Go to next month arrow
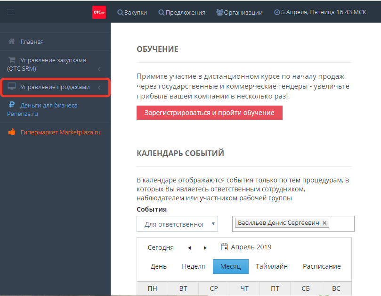The width and height of the screenshot is (381, 296). coord(205,247)
